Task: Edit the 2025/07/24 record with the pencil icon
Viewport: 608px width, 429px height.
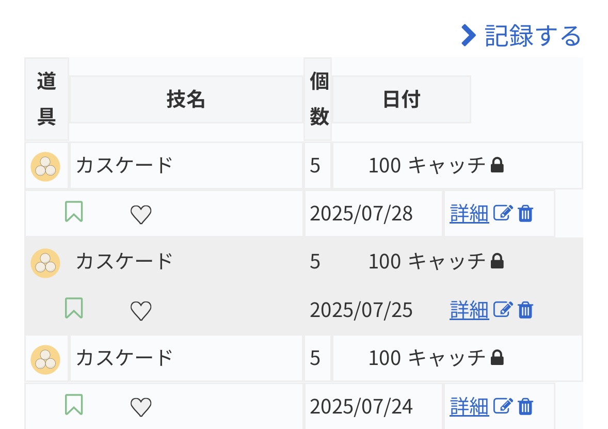Action: (503, 406)
